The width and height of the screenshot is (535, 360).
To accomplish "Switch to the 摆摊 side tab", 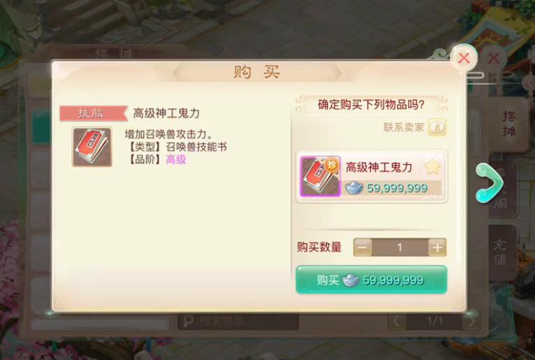I will [x=508, y=124].
